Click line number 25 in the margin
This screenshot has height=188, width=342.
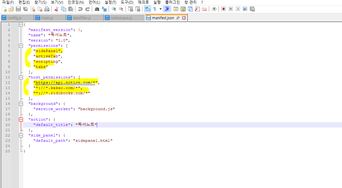point(8,151)
